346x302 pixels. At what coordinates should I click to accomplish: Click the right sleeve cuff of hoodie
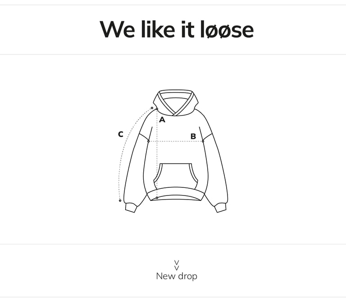pos(220,208)
